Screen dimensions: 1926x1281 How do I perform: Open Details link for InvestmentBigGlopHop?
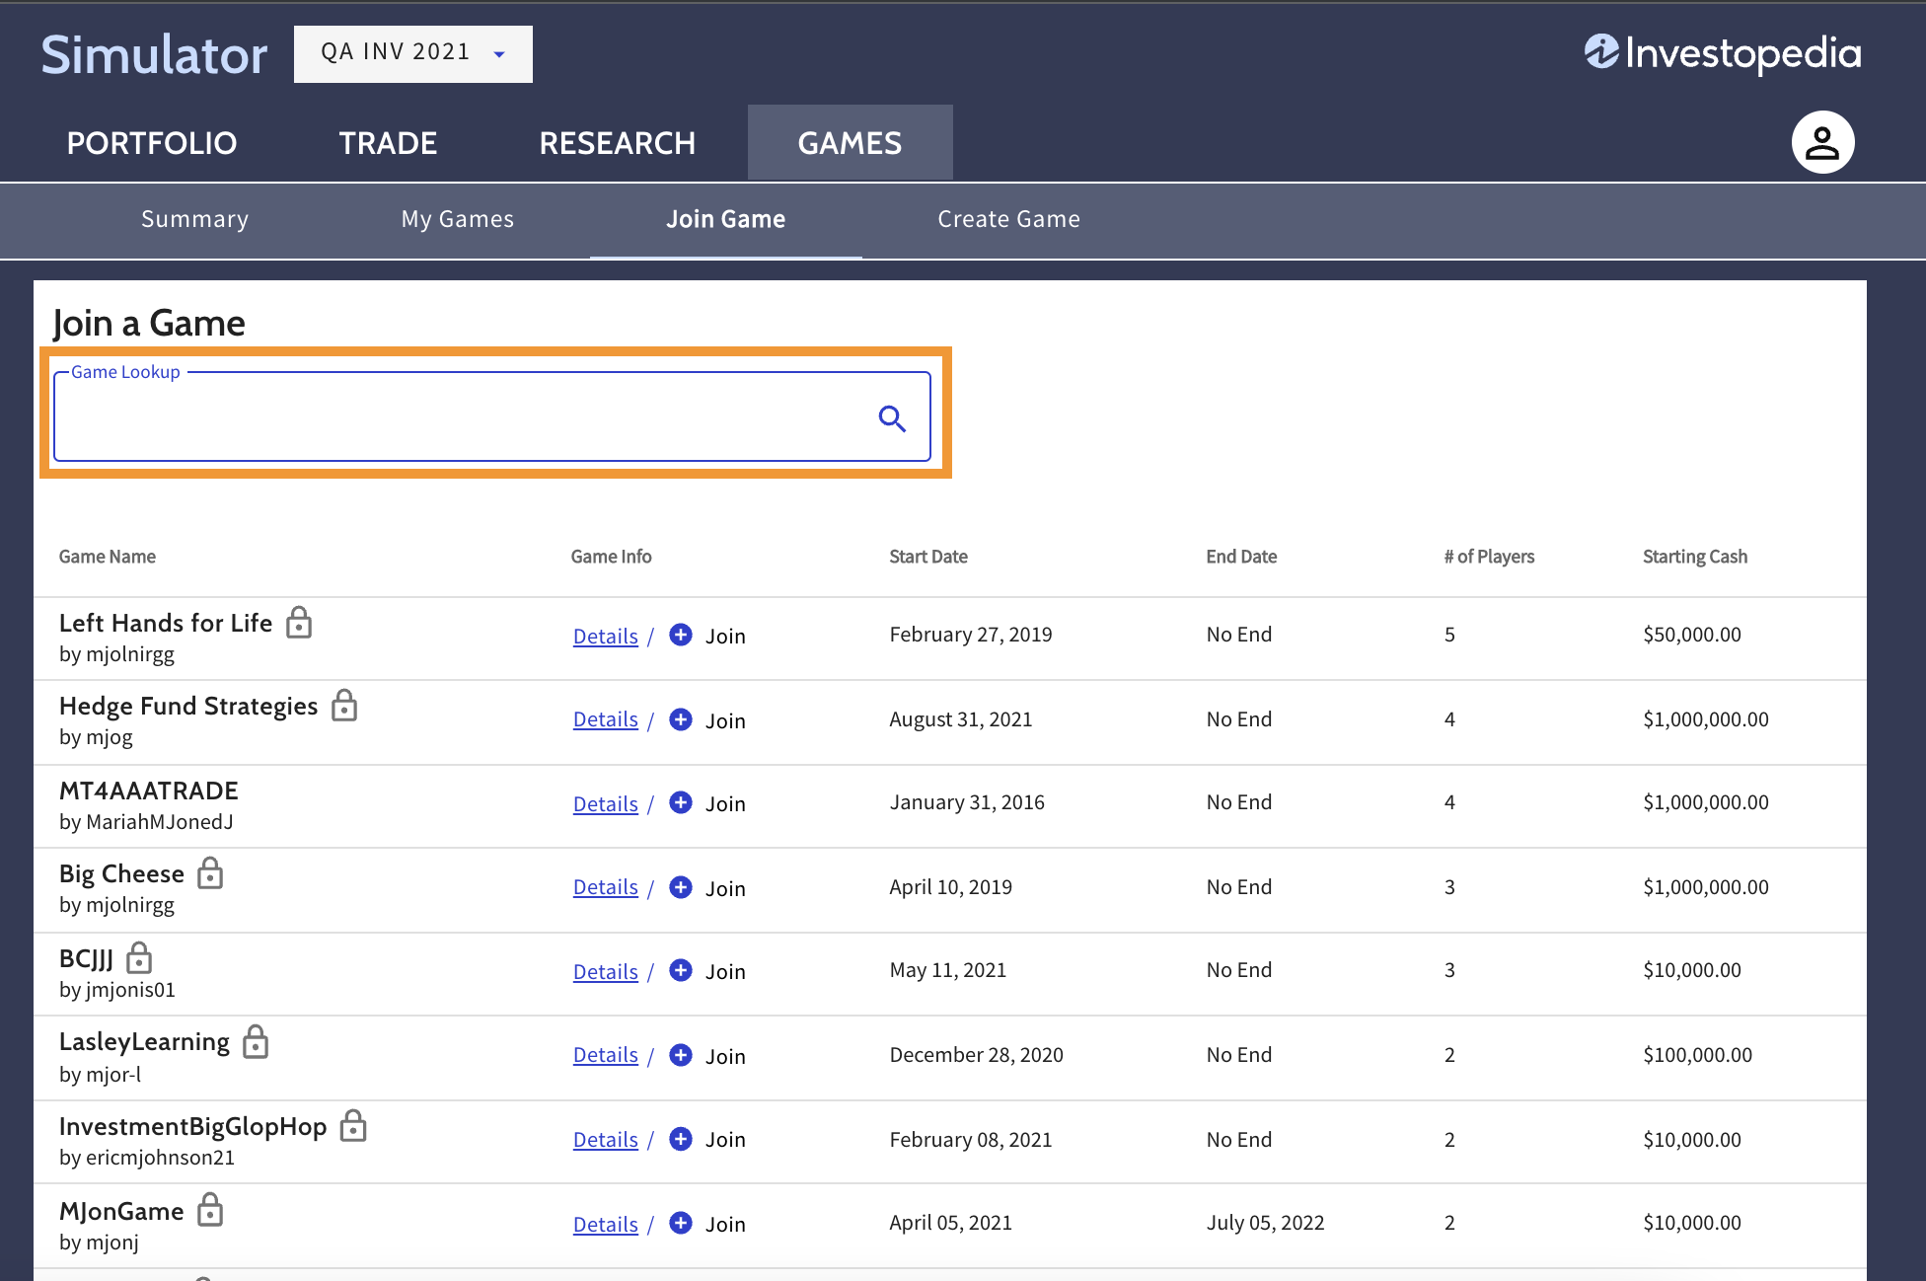605,1140
